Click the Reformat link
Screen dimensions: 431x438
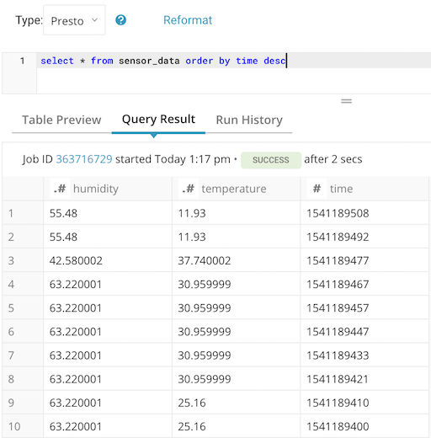click(188, 20)
